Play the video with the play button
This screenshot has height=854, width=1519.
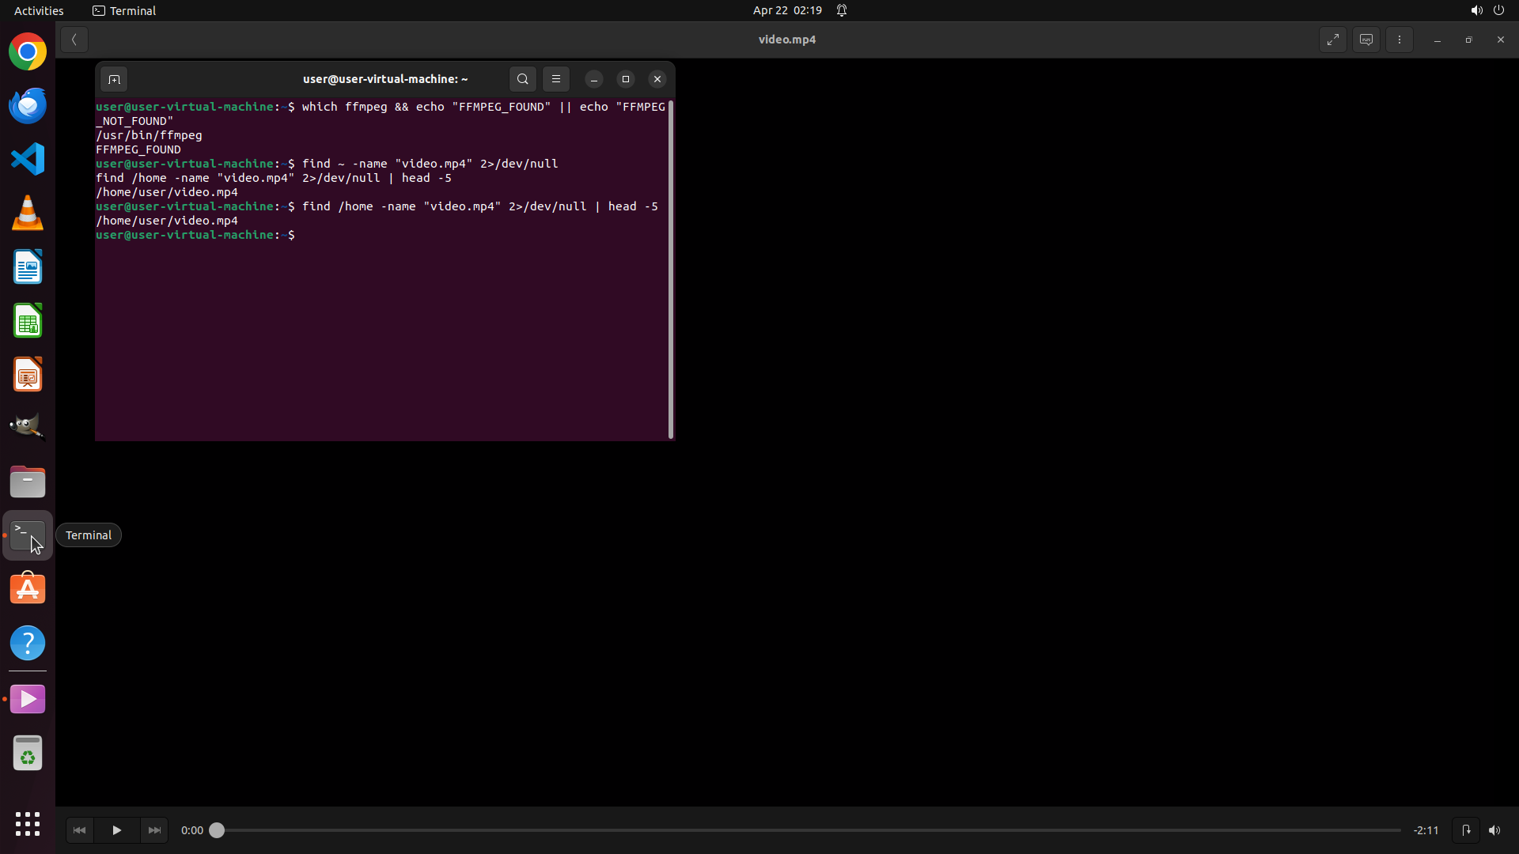116,830
